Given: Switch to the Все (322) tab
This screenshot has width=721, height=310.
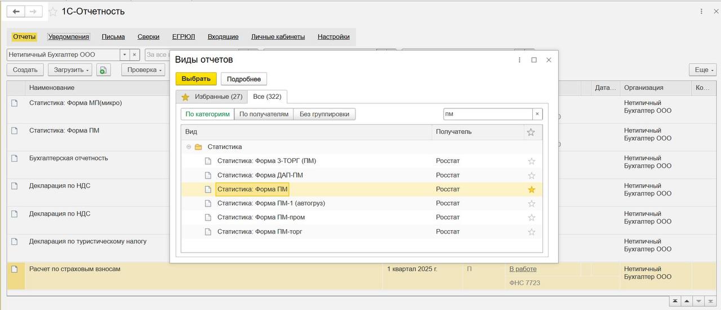Looking at the screenshot, I should coord(268,97).
